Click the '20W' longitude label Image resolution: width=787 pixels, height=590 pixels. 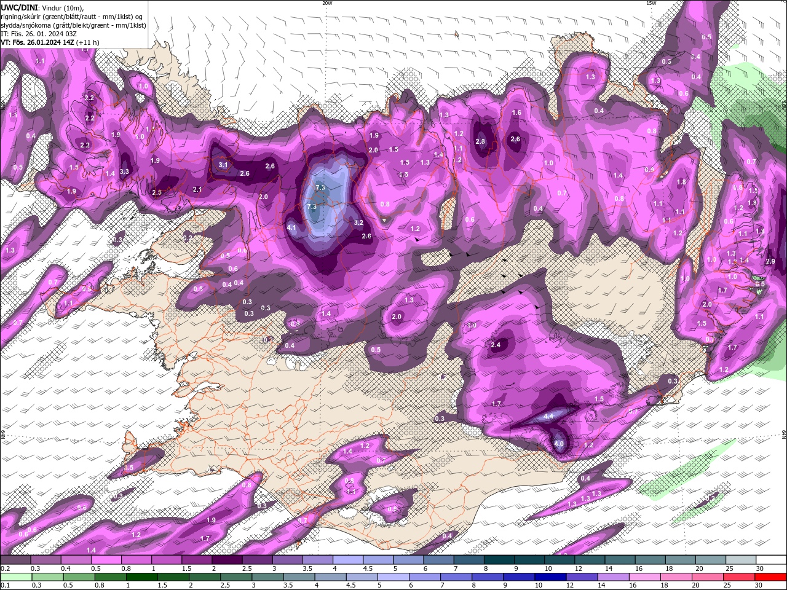click(327, 3)
